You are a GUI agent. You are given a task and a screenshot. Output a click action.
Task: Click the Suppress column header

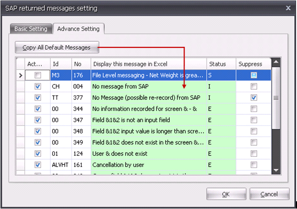tap(253, 64)
